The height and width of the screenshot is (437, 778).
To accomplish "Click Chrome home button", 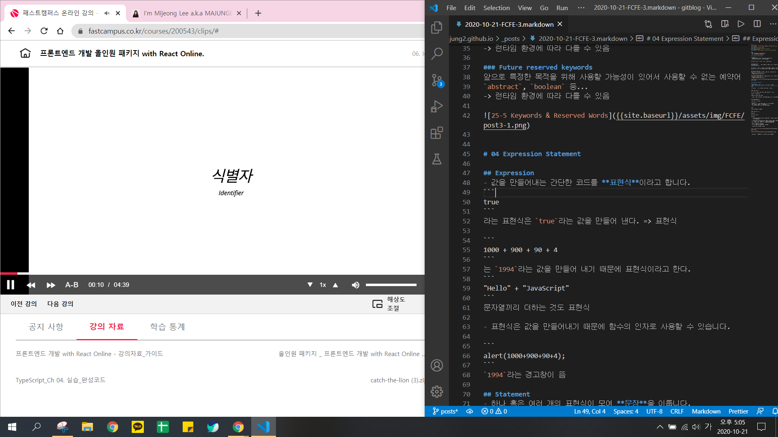I will click(x=60, y=31).
